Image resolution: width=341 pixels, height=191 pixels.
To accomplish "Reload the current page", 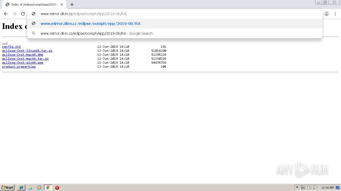I will [x=23, y=14].
